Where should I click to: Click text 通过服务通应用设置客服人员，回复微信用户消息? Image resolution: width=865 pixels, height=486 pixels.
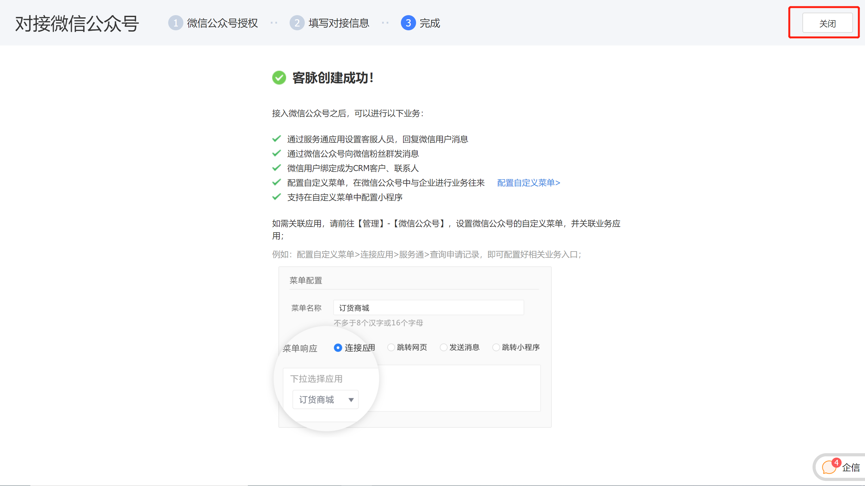point(377,139)
